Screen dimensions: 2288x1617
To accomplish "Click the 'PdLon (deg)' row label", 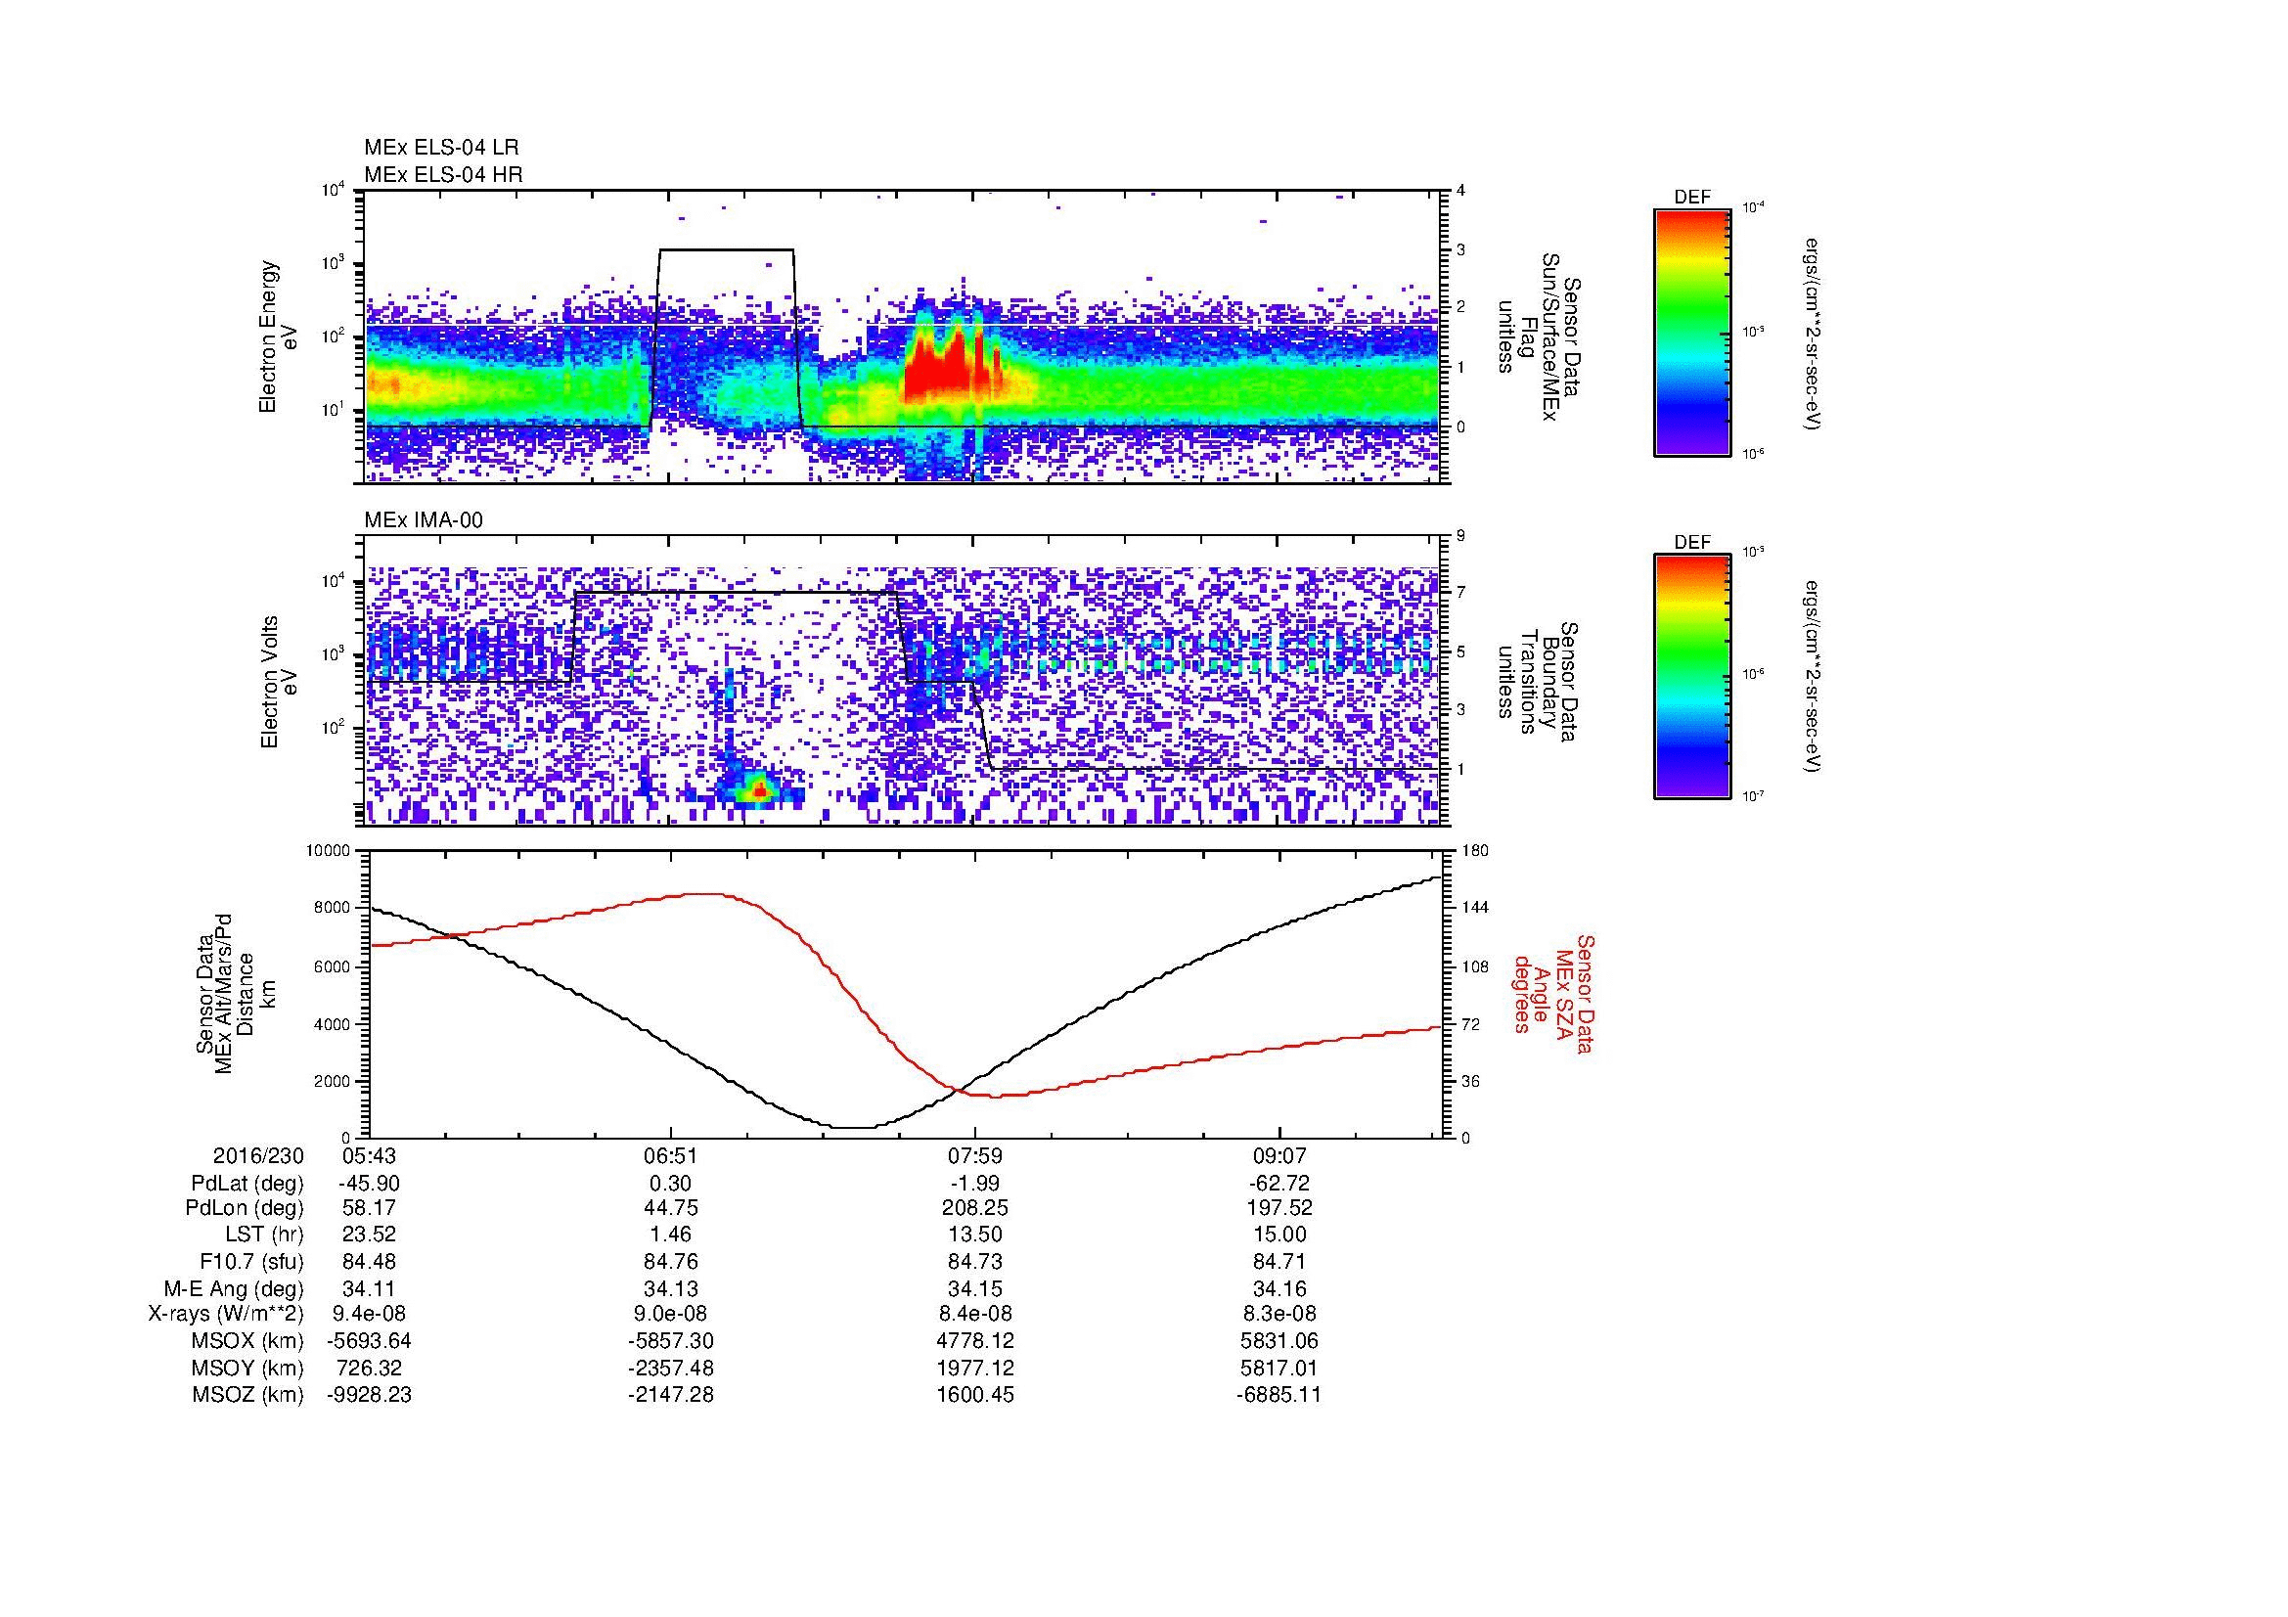I will click(245, 1208).
